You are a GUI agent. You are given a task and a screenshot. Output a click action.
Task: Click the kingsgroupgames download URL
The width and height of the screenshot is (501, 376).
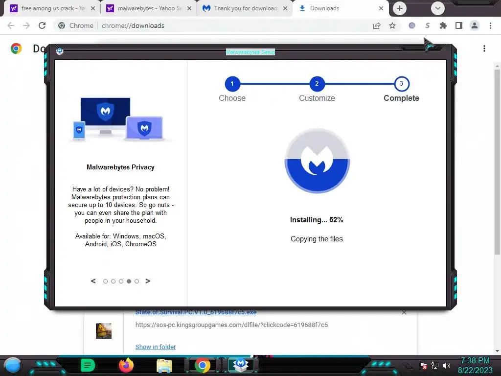pyautogui.click(x=231, y=325)
